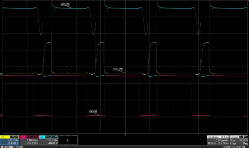Screen dimensions: 249x148
Task: Click the C3 DC1M coupling indicator
Action: pos(54,137)
